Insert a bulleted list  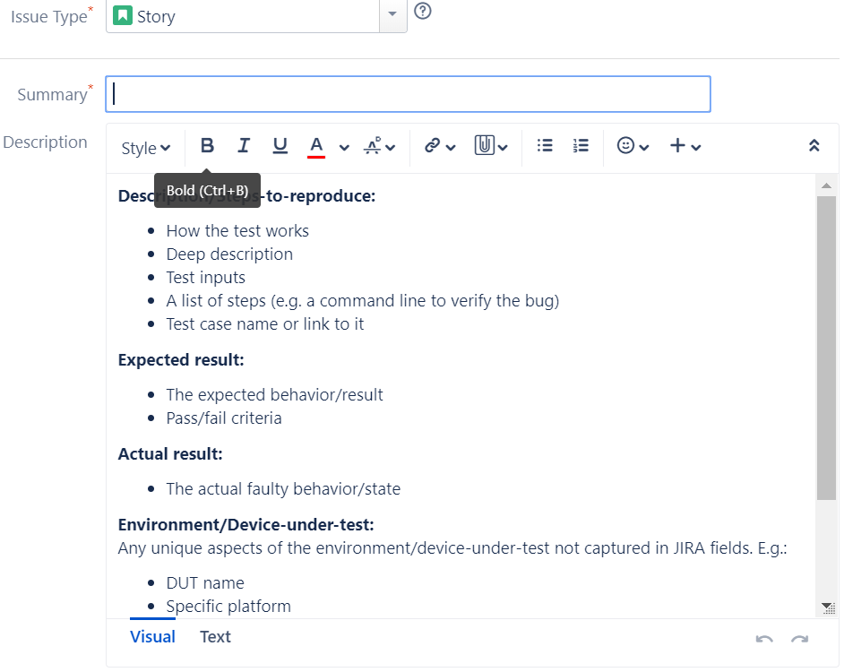[545, 145]
